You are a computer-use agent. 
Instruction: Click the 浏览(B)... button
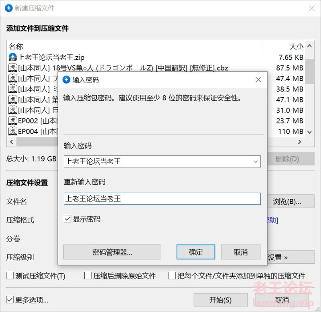click(x=291, y=202)
